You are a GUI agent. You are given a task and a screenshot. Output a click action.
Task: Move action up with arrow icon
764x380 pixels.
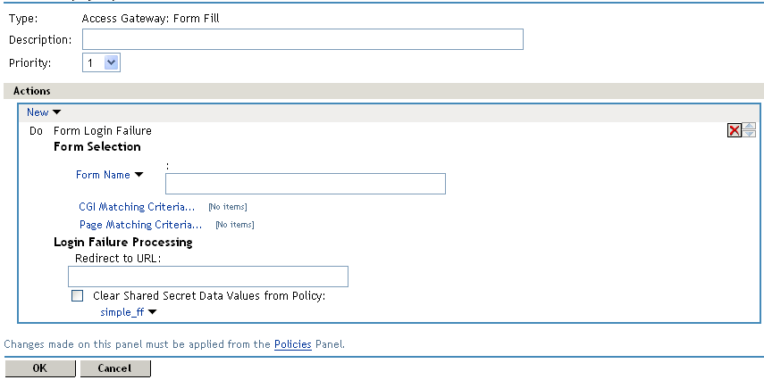click(x=749, y=127)
